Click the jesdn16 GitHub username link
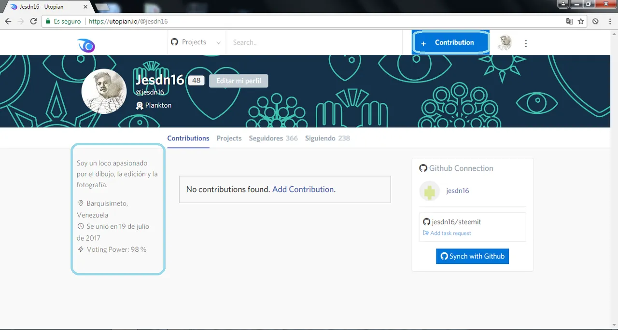618x330 pixels. point(457,191)
